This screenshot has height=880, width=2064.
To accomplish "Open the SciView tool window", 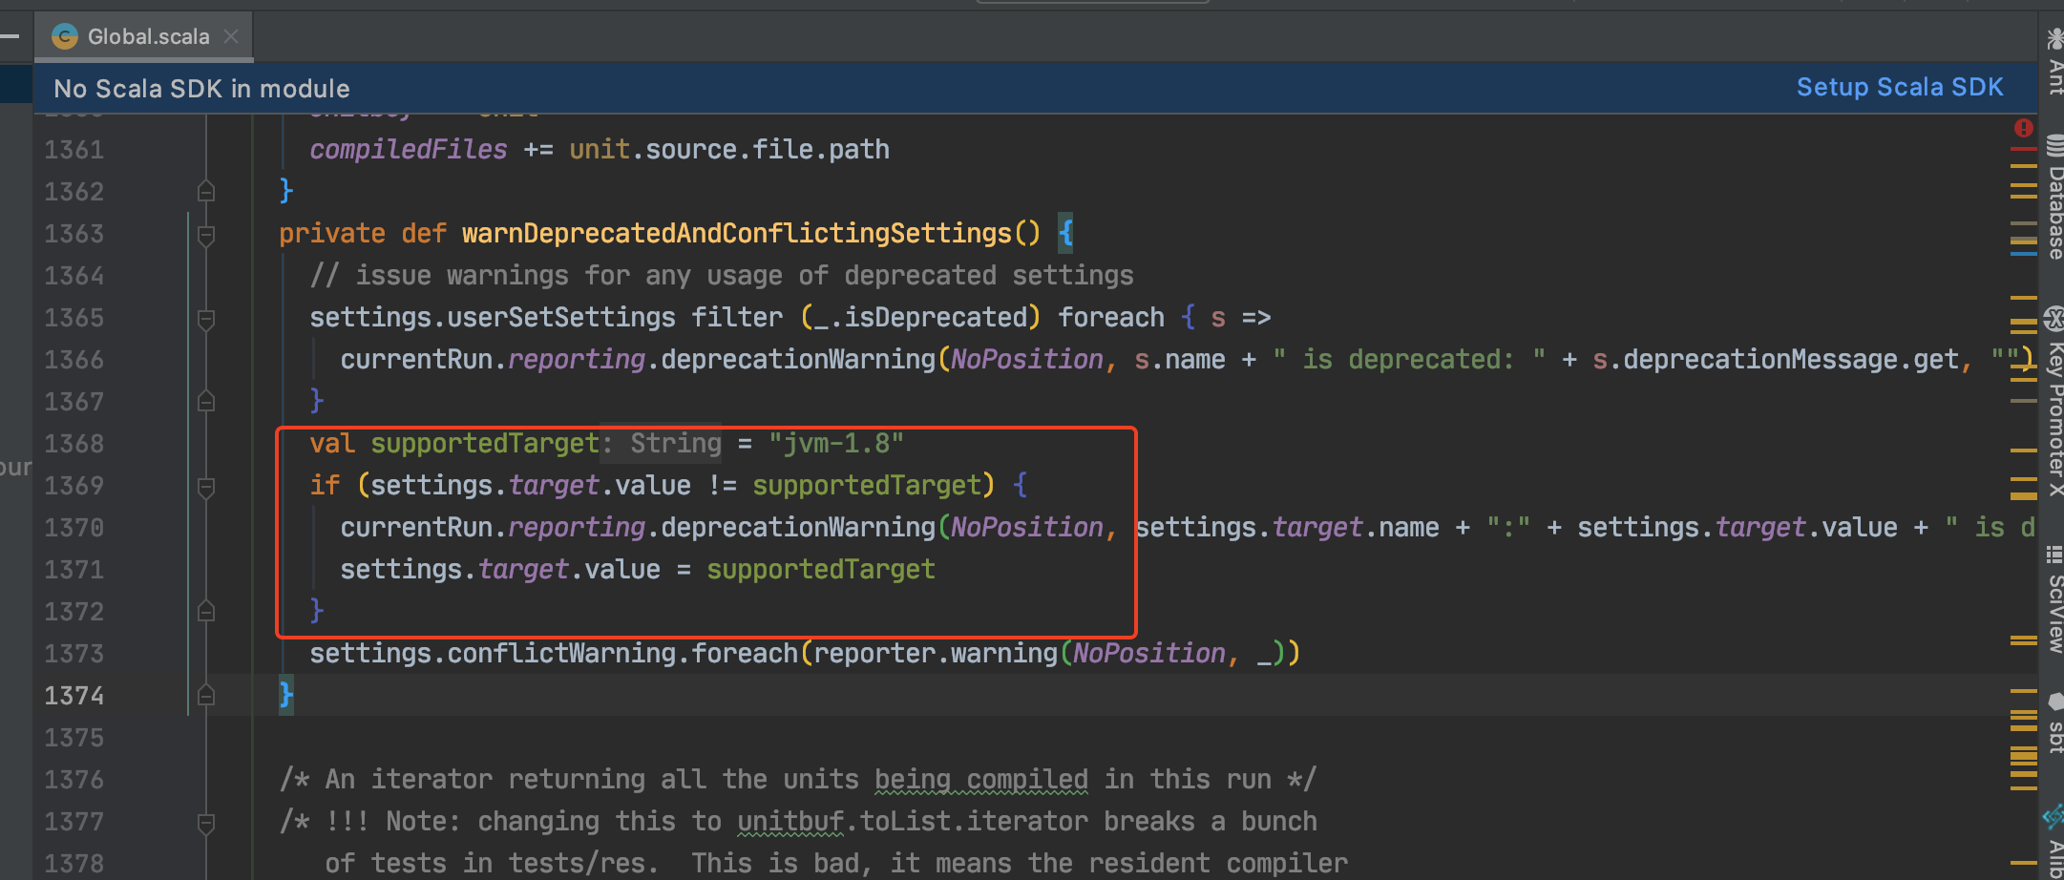I will point(2054,599).
